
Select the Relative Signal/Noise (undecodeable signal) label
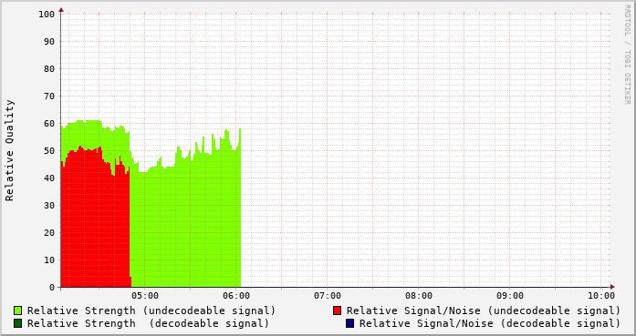484,311
